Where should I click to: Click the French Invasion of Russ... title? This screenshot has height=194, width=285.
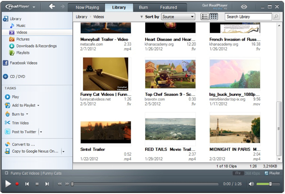pos(235,39)
